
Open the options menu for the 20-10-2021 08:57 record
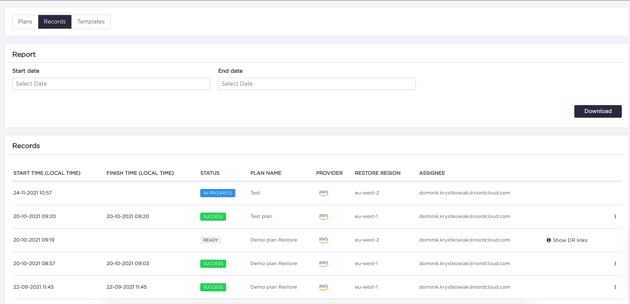(x=615, y=264)
